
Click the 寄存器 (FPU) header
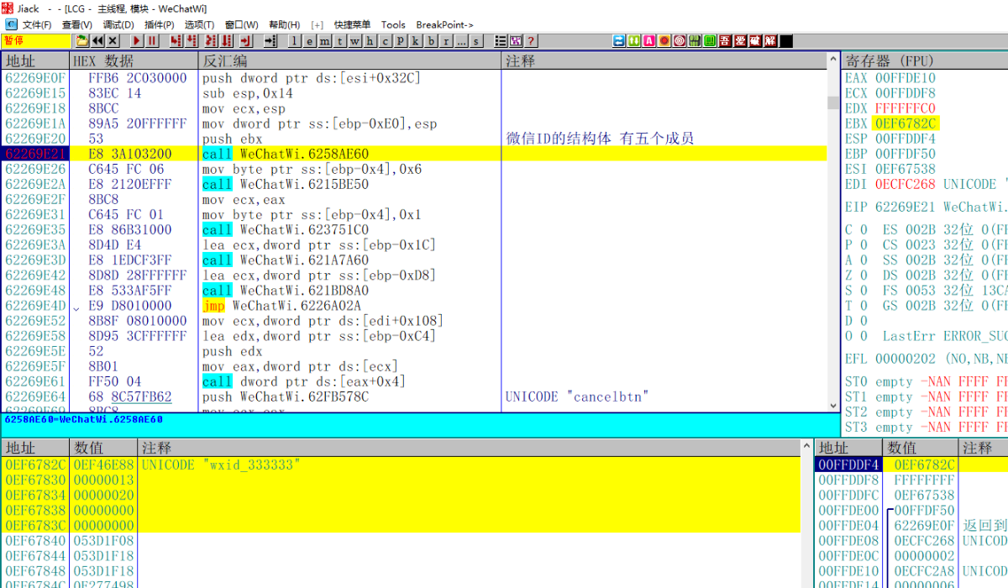click(924, 61)
